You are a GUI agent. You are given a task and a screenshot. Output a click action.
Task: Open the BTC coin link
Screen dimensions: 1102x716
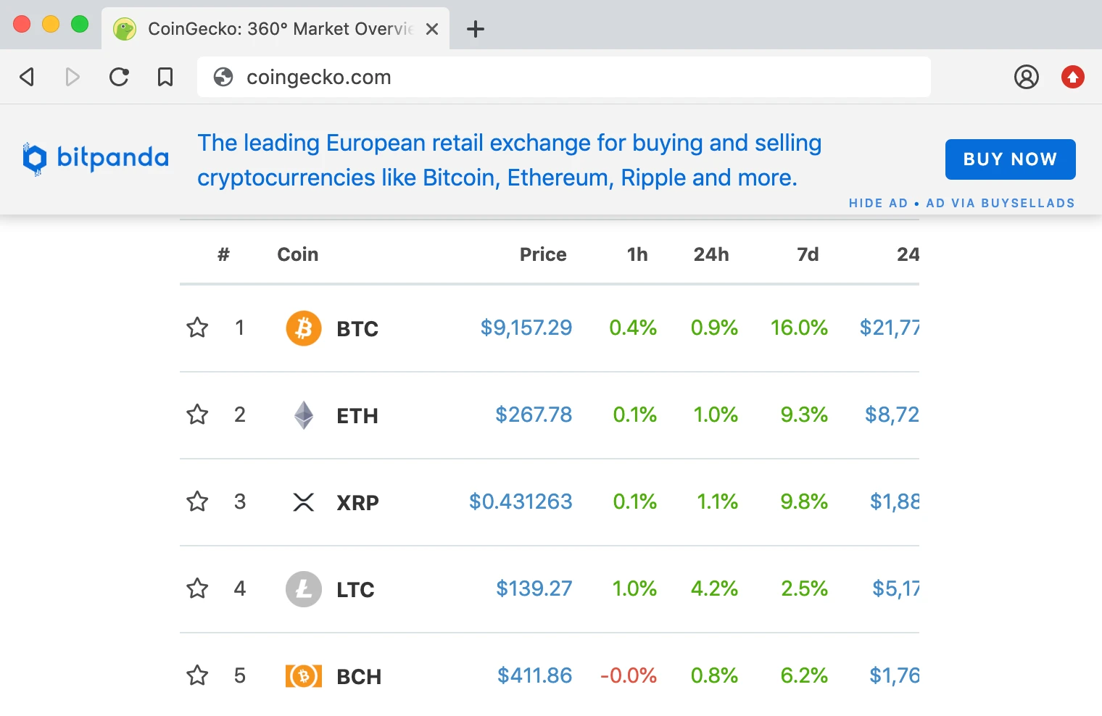coord(357,329)
